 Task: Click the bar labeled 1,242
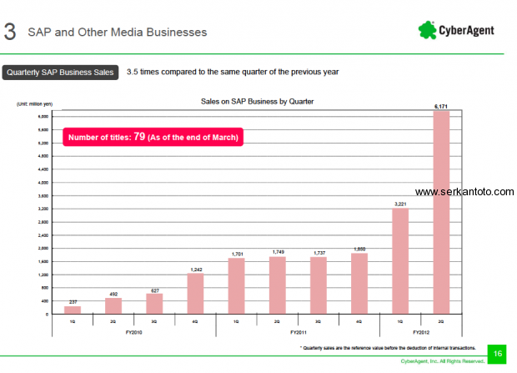[195, 294]
